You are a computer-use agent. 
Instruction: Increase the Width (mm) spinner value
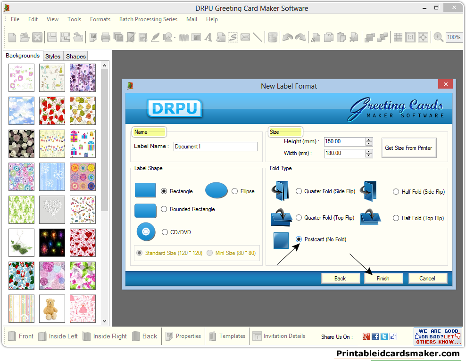pos(369,151)
